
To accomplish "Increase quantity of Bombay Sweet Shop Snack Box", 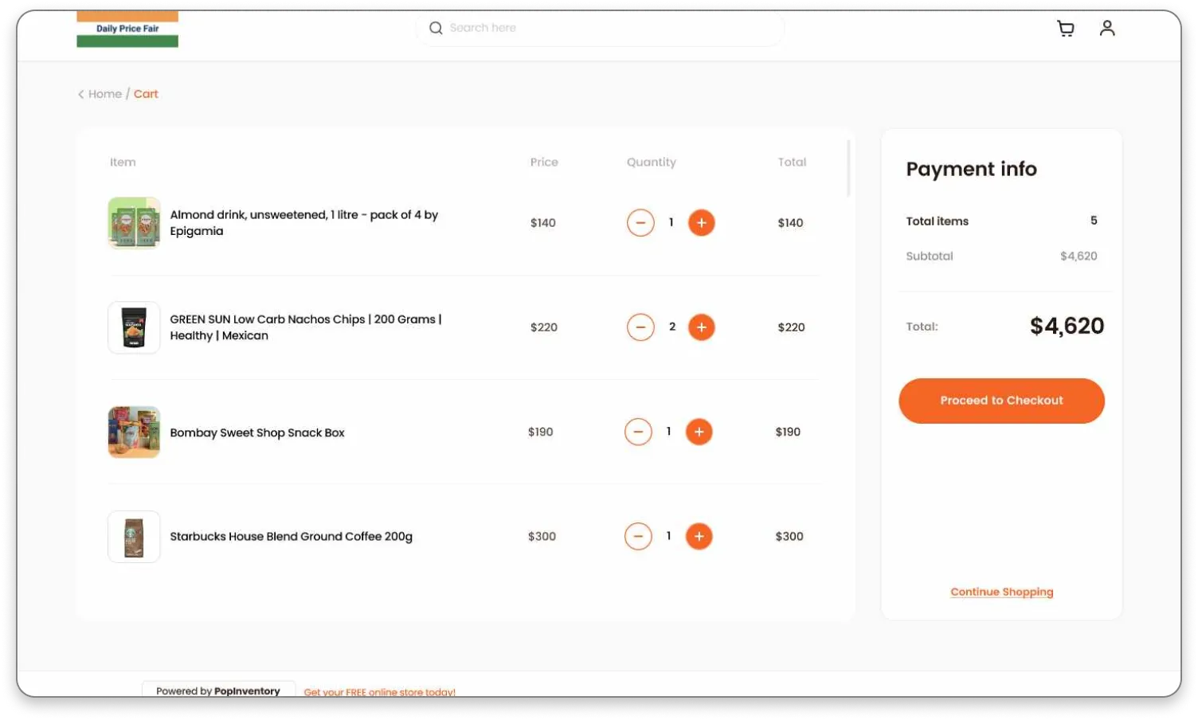I will 699,432.
